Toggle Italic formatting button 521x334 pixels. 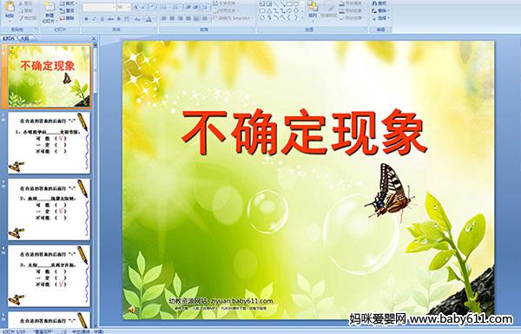(x=94, y=19)
